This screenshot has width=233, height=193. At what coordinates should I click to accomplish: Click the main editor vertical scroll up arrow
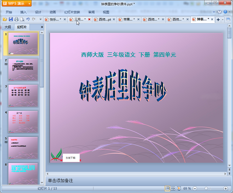click(x=229, y=26)
